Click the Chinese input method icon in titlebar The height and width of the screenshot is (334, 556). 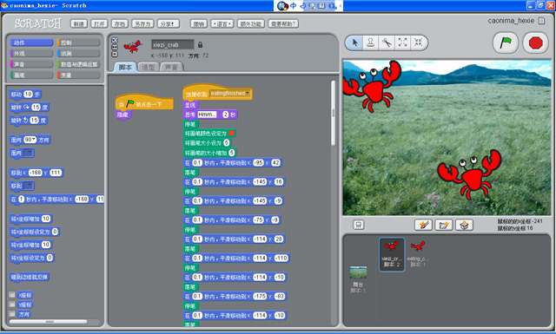coord(294,6)
